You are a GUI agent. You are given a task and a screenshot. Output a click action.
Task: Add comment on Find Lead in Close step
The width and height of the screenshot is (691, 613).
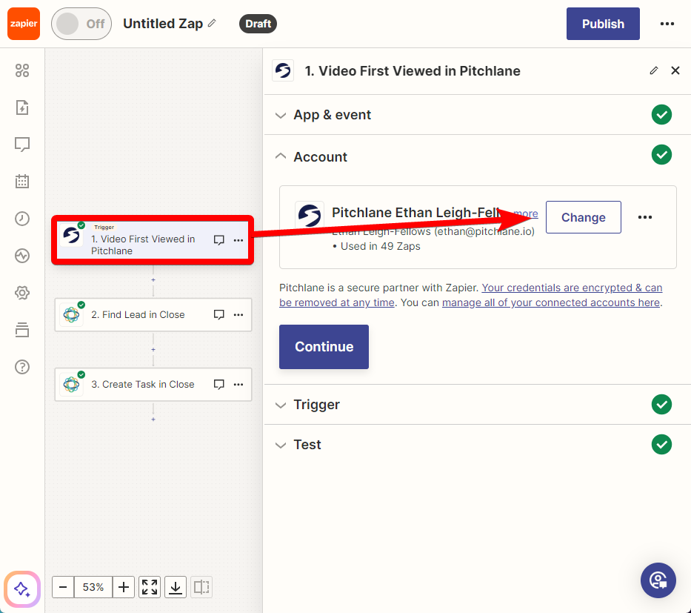[219, 314]
